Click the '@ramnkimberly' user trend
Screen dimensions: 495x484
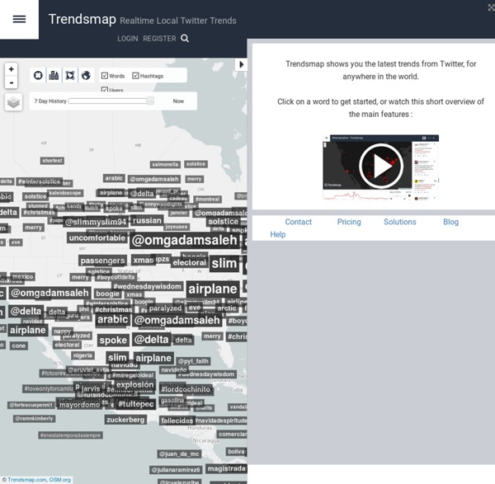tap(35, 418)
